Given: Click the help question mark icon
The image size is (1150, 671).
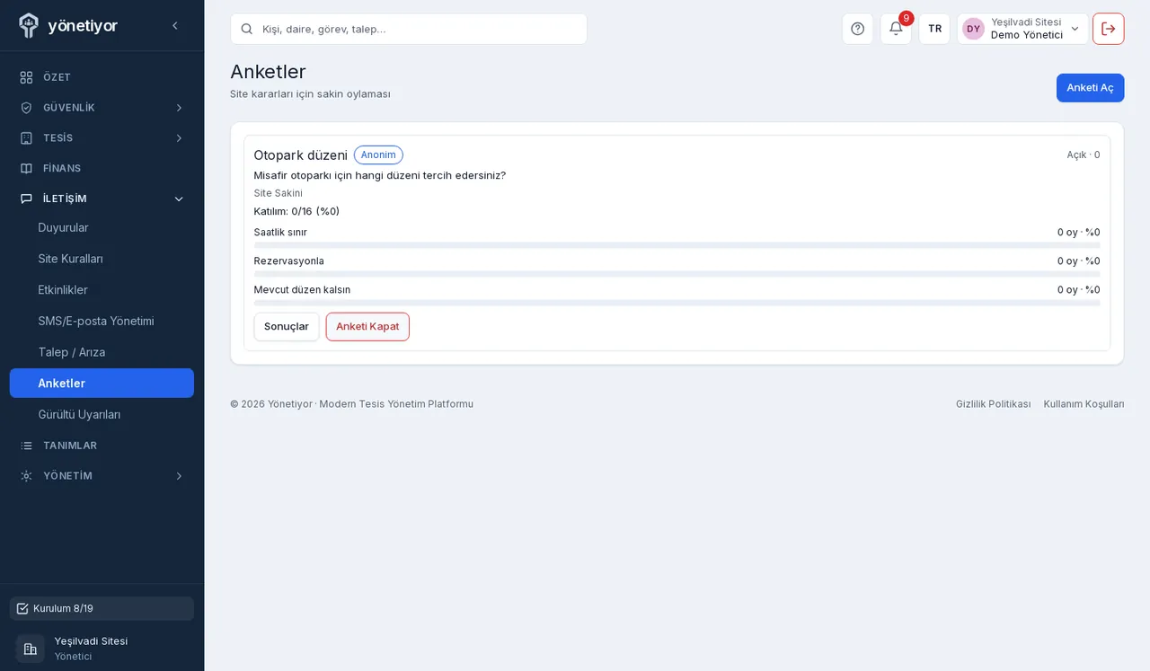Looking at the screenshot, I should click(x=857, y=29).
